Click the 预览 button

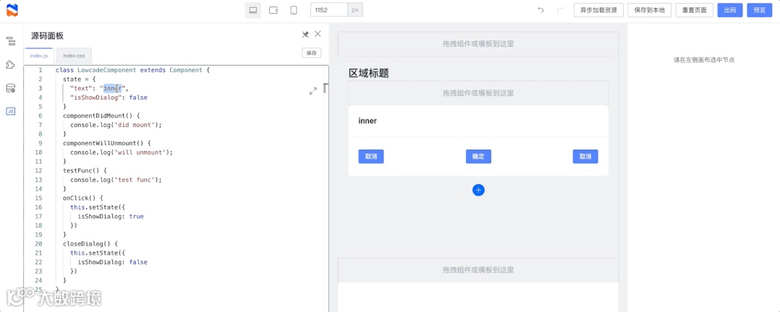[760, 10]
